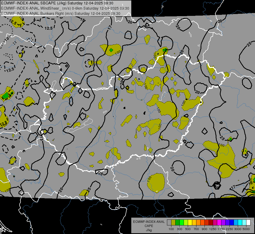Screen dimensions: 255x234
Task: Click the 900 legend value
Action: click(x=204, y=229)
